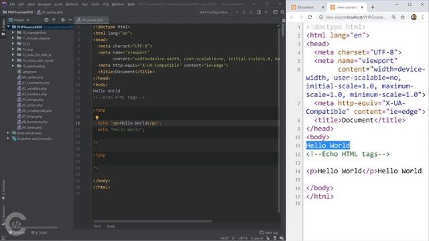
Task: Select 07_loops.php in project tree
Action: pos(29,116)
